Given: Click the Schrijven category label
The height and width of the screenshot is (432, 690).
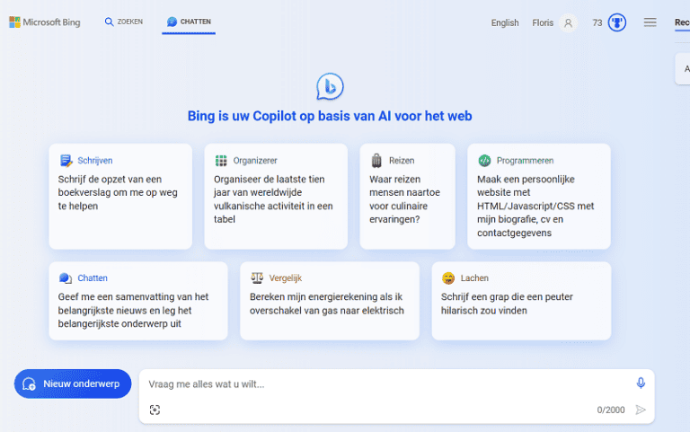Looking at the screenshot, I should (95, 161).
